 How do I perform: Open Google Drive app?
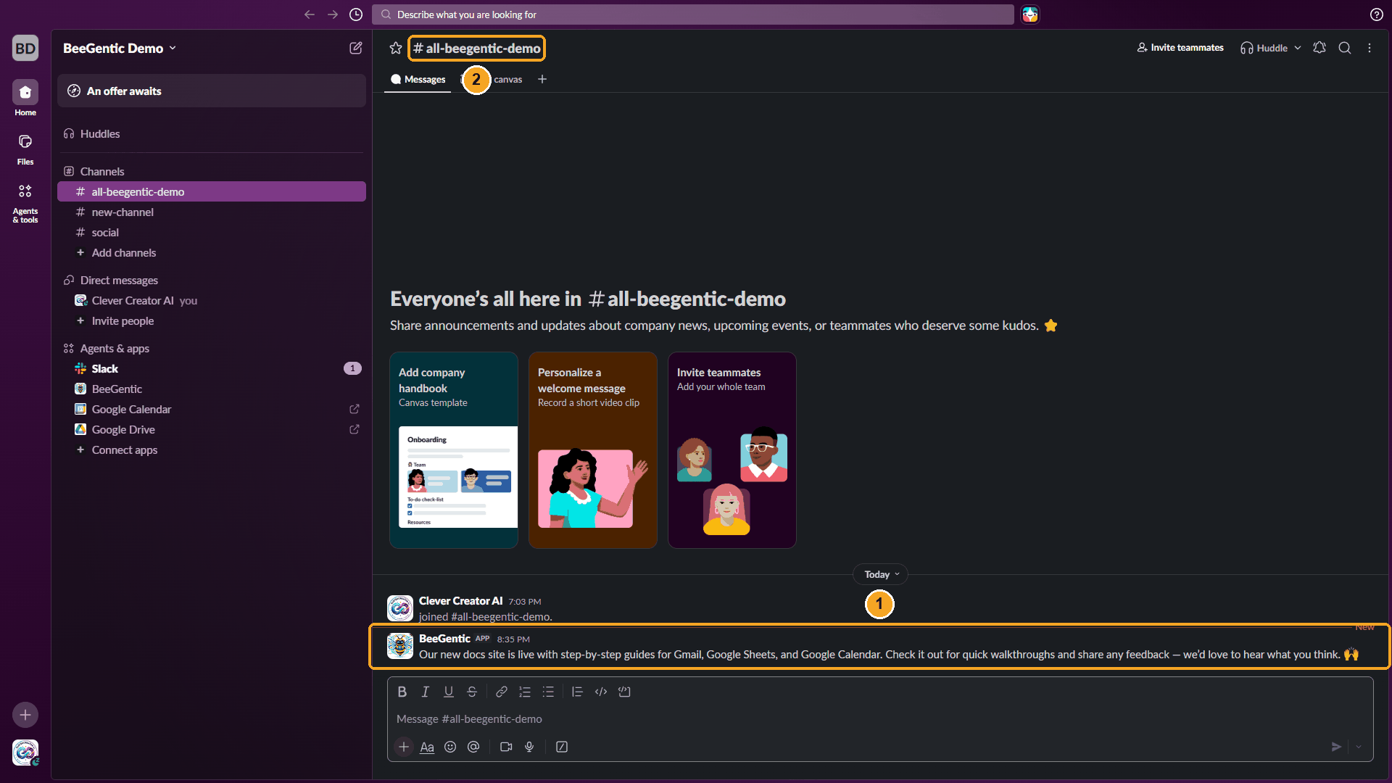point(212,430)
